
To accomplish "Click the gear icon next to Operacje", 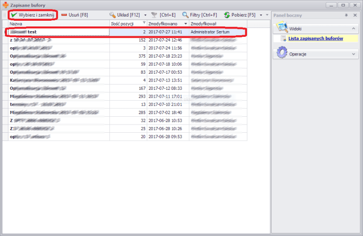I will tap(282, 53).
